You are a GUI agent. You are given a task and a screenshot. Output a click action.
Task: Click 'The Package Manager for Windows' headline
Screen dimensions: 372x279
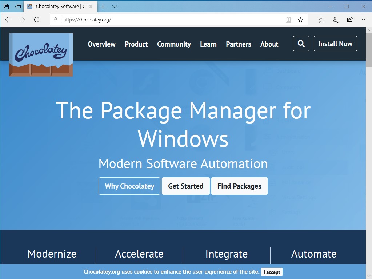pos(183,124)
